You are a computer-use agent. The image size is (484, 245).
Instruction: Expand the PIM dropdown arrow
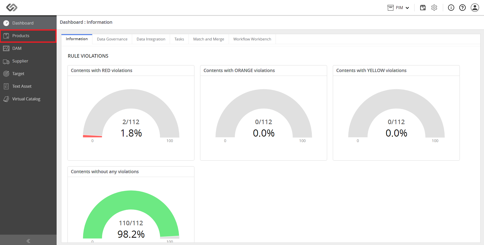tap(407, 8)
